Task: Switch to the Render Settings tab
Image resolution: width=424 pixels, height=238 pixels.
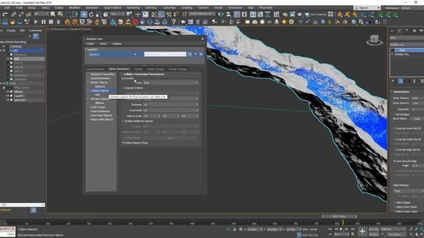Action: click(178, 69)
